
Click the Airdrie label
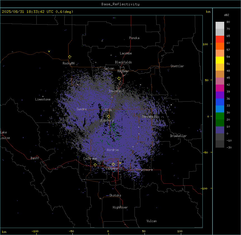(x=113, y=150)
